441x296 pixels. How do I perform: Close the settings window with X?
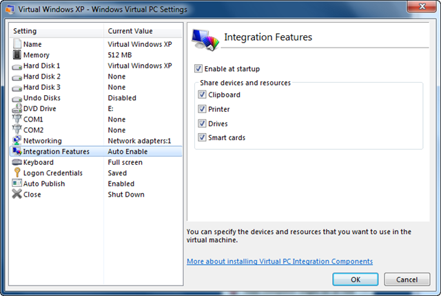tap(422, 6)
